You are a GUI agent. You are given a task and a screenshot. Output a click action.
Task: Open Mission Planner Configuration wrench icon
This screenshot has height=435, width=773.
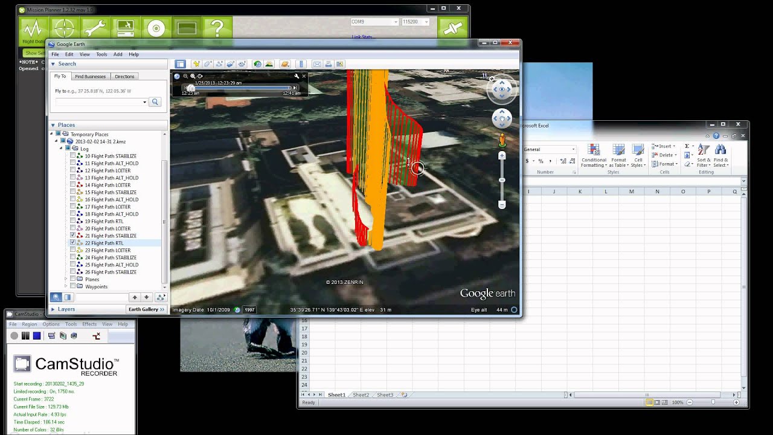click(x=94, y=29)
